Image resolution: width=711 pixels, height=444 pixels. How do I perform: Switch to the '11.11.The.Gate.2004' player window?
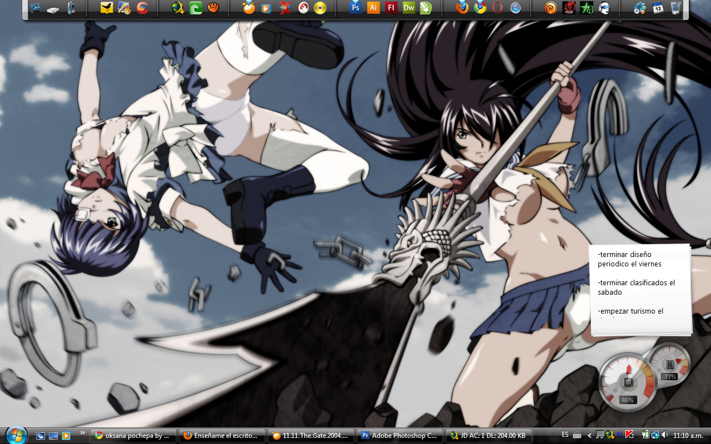(x=311, y=436)
